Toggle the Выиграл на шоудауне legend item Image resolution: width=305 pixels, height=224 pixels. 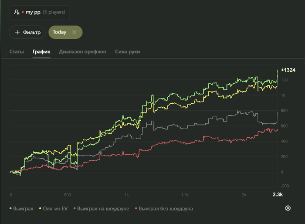[103, 209]
